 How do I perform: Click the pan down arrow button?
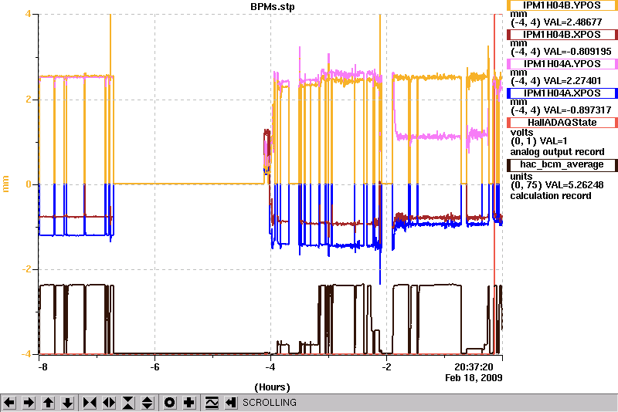(x=67, y=403)
